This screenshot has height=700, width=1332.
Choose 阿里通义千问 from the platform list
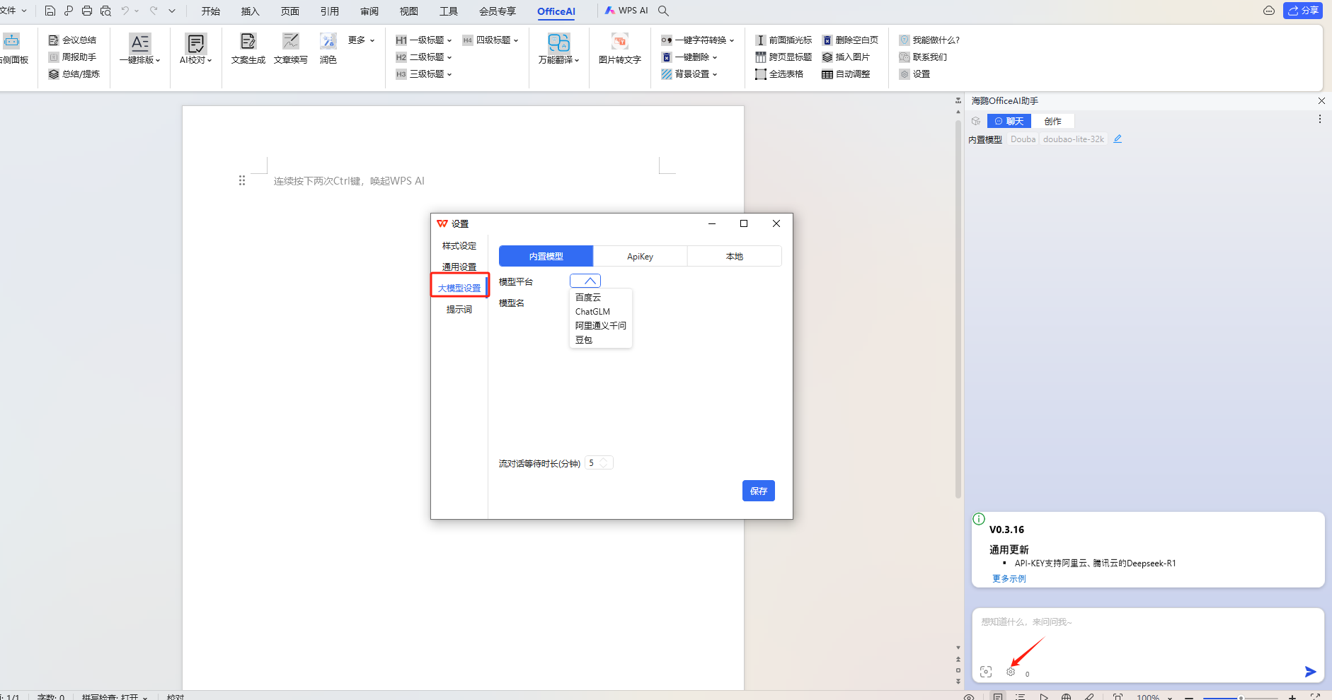tap(601, 326)
